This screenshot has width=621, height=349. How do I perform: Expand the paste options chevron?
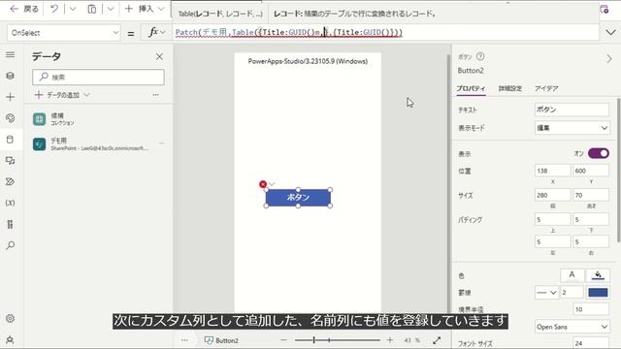111,9
